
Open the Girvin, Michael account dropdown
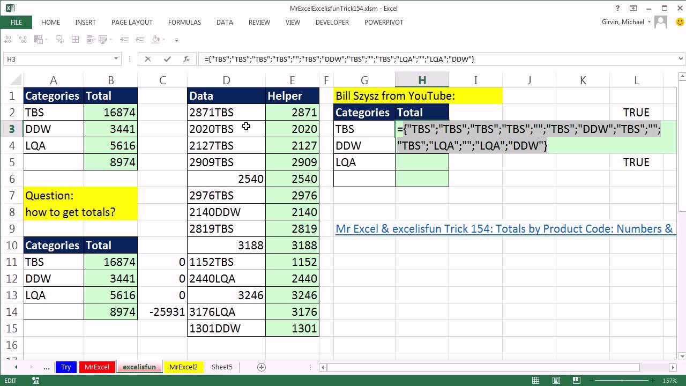pos(626,22)
